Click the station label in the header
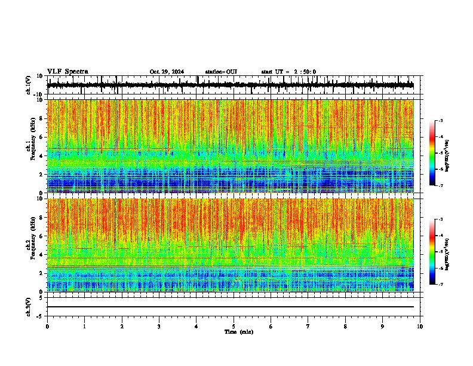The width and height of the screenshot is (473, 366). coord(221,72)
